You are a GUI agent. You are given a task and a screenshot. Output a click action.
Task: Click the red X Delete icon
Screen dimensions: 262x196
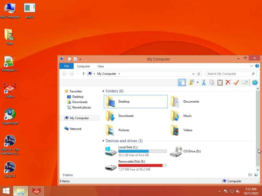click(x=228, y=82)
